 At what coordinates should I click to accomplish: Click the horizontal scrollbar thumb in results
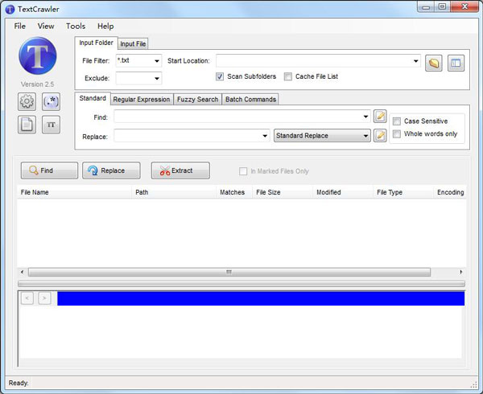[229, 272]
